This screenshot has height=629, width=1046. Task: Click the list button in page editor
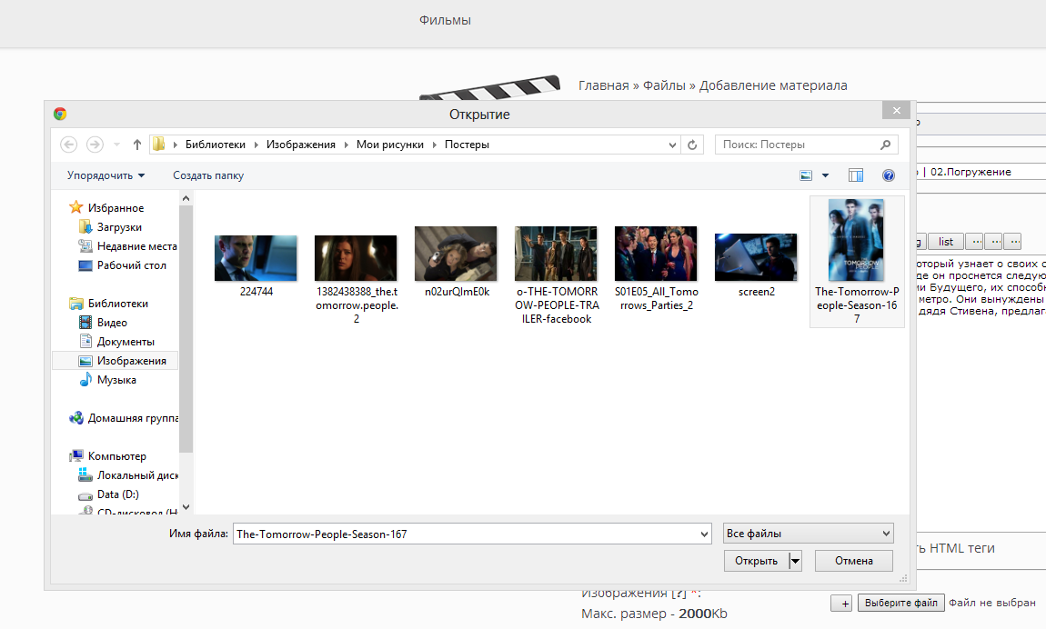[946, 241]
